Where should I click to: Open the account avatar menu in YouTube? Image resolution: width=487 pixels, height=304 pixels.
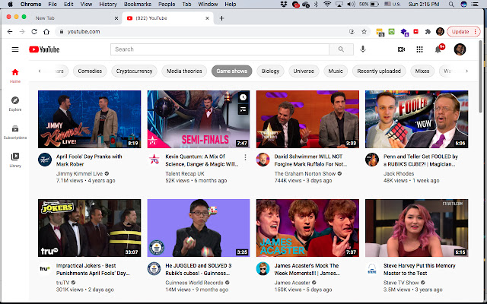pos(460,49)
